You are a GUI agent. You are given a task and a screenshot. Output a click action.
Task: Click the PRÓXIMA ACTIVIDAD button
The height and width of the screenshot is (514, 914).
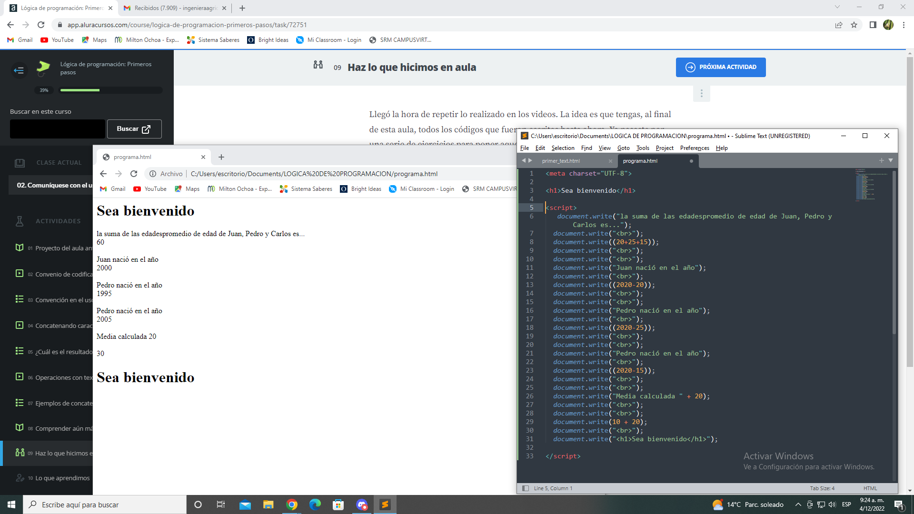(x=721, y=67)
